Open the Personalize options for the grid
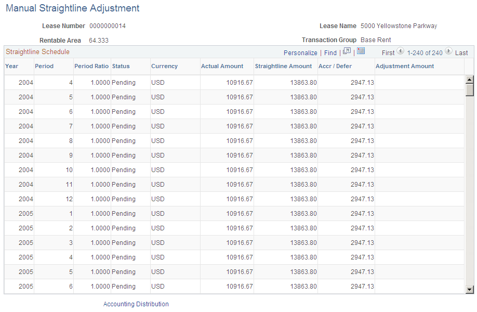Image resolution: width=477 pixels, height=312 pixels. [300, 53]
